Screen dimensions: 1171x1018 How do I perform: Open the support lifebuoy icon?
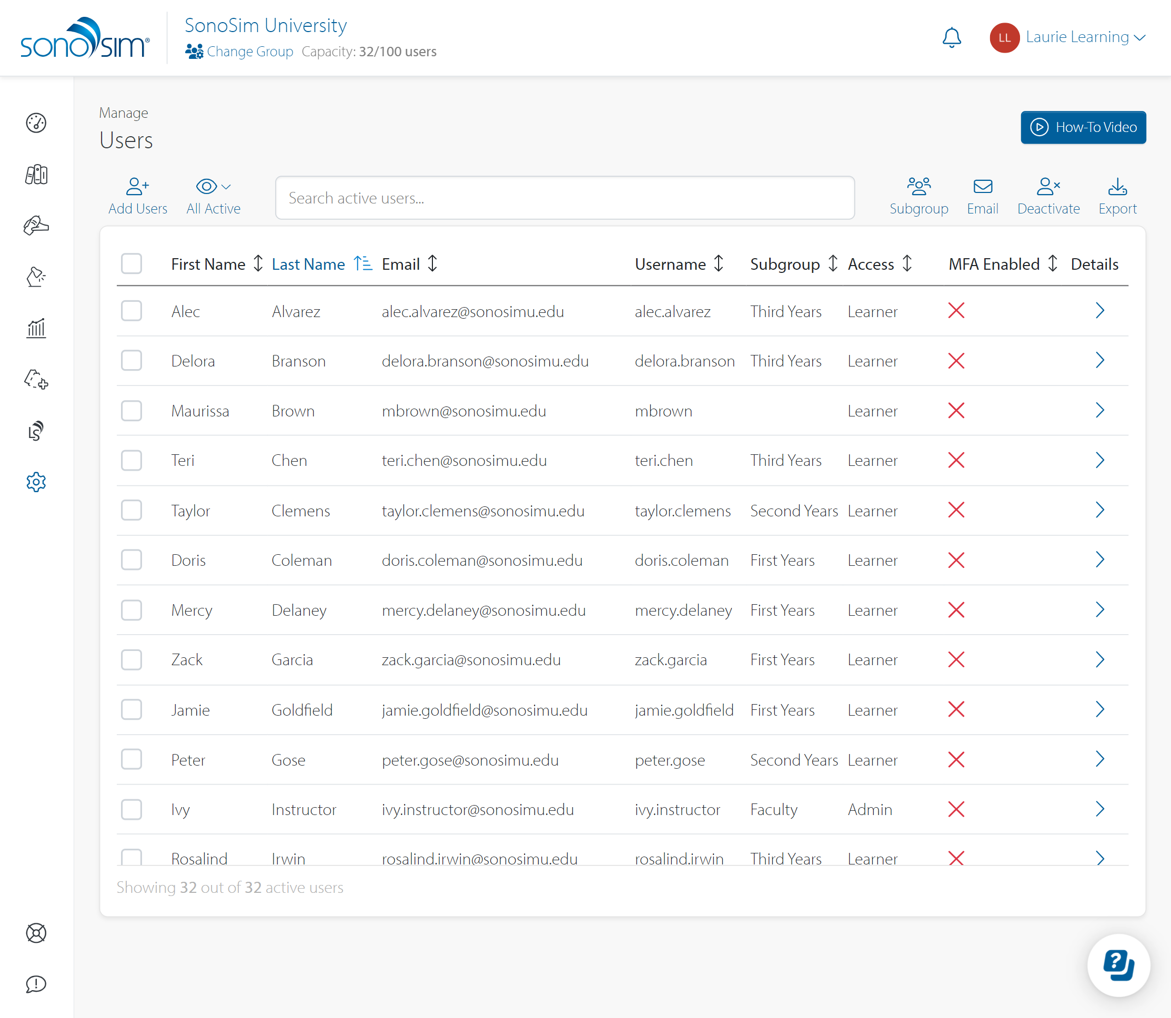[36, 933]
